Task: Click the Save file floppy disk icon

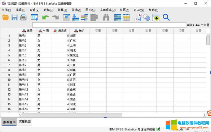Action: tap(15, 18)
